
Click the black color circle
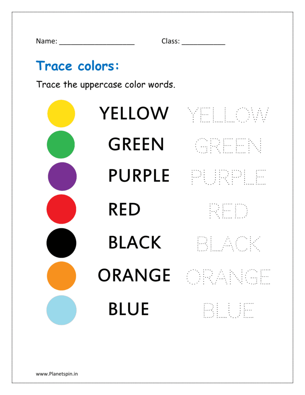tap(61, 243)
